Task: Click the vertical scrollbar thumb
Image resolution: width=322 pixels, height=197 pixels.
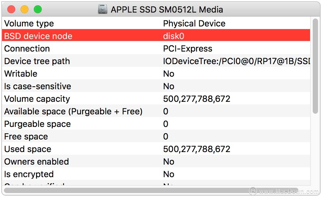Action: point(315,66)
